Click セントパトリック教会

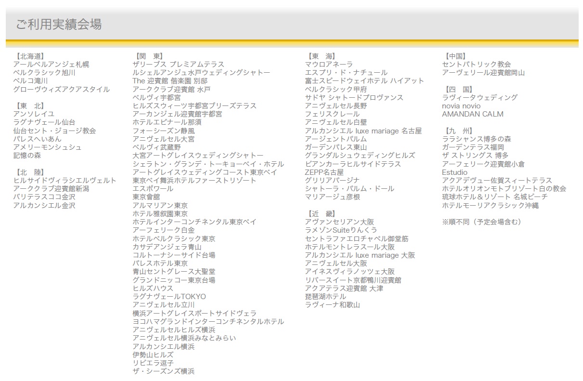click(x=477, y=64)
